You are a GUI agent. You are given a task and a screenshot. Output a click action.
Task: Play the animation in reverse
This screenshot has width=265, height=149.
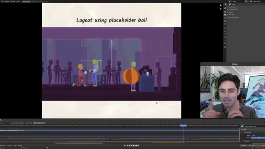click(x=132, y=145)
